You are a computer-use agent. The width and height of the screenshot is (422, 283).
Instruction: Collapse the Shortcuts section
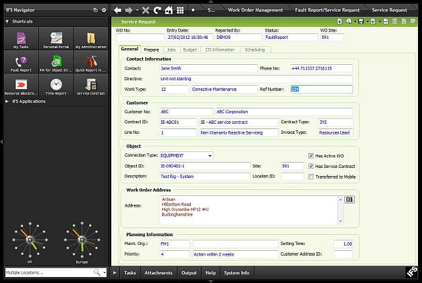(x=7, y=21)
